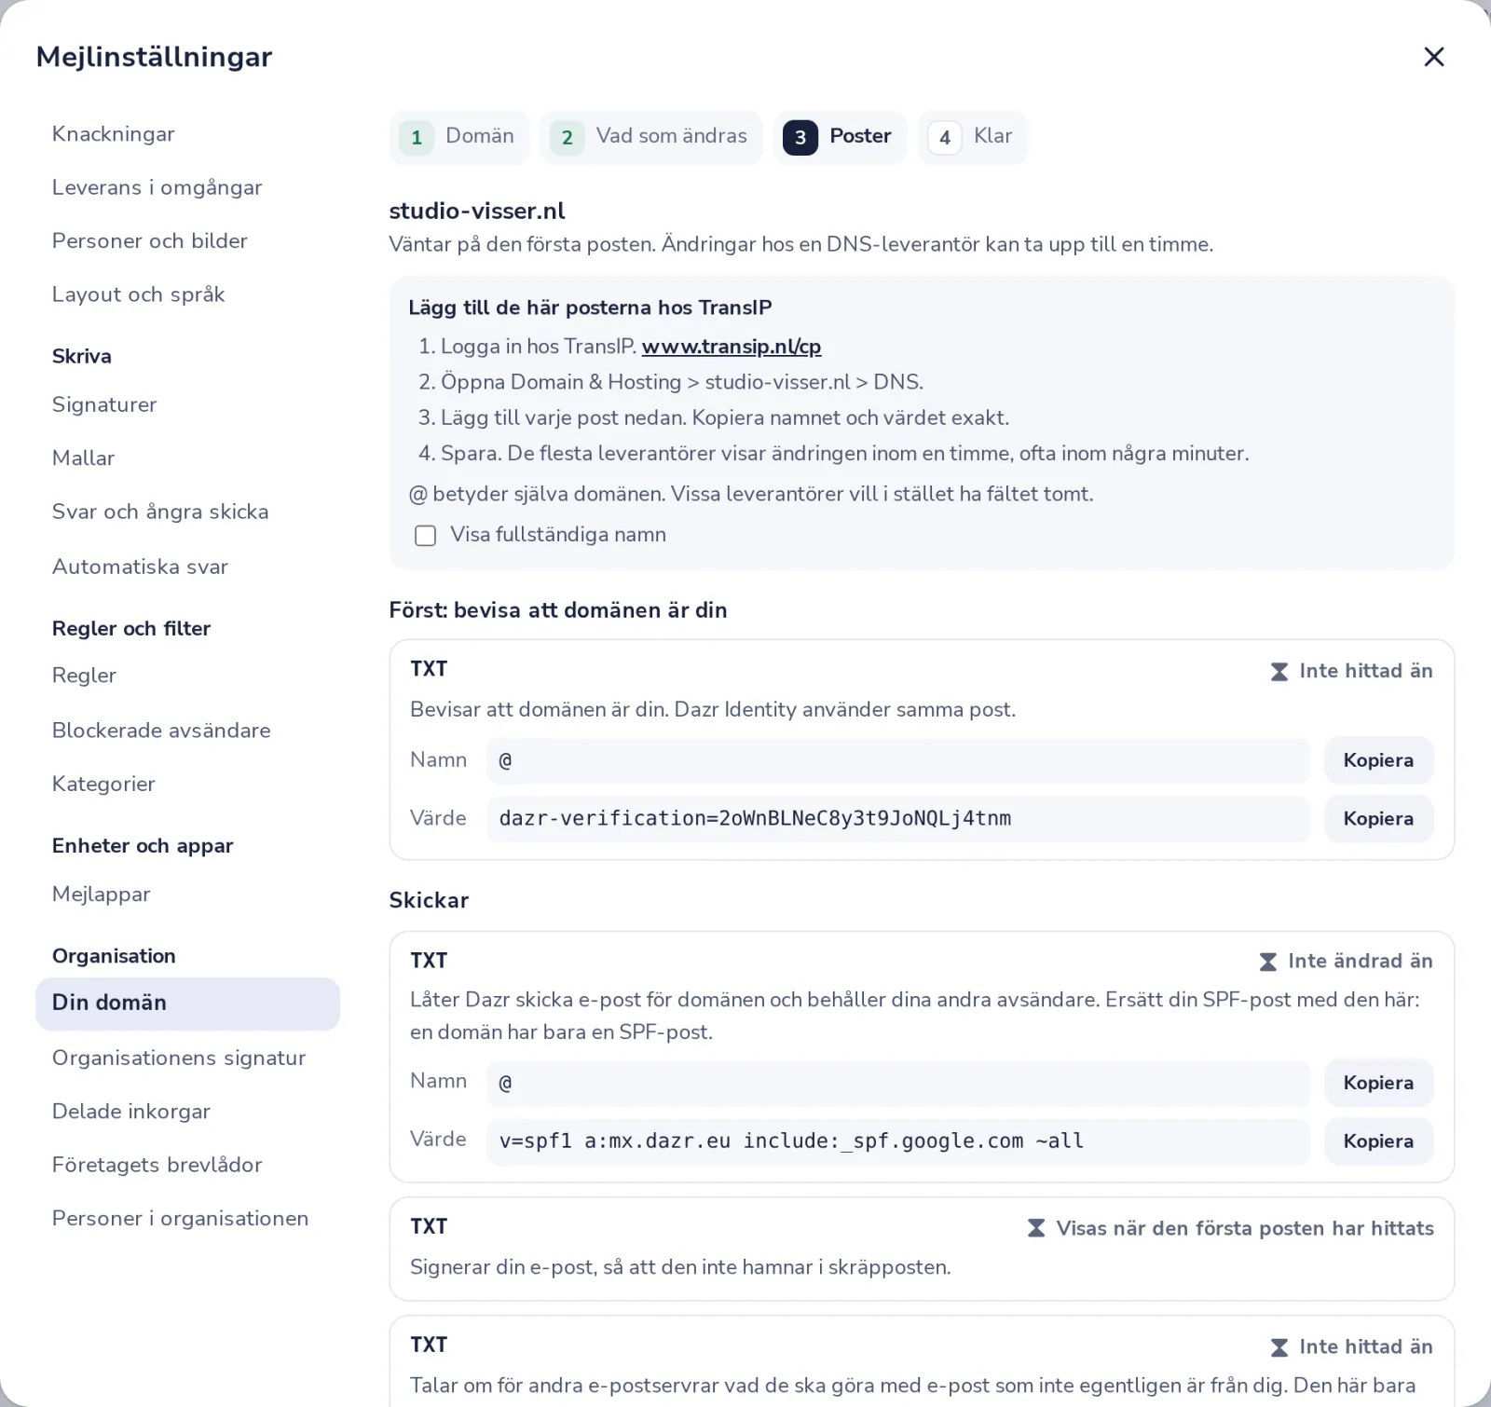Copy the SPF record name
Image resolution: width=1491 pixels, height=1407 pixels.
point(1378,1083)
